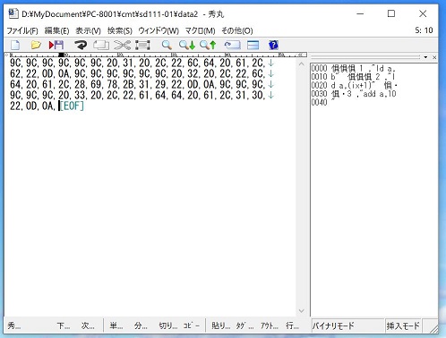Click the 0020 row in hex dump pane
Viewport: 446px width, 338px height.
point(355,86)
